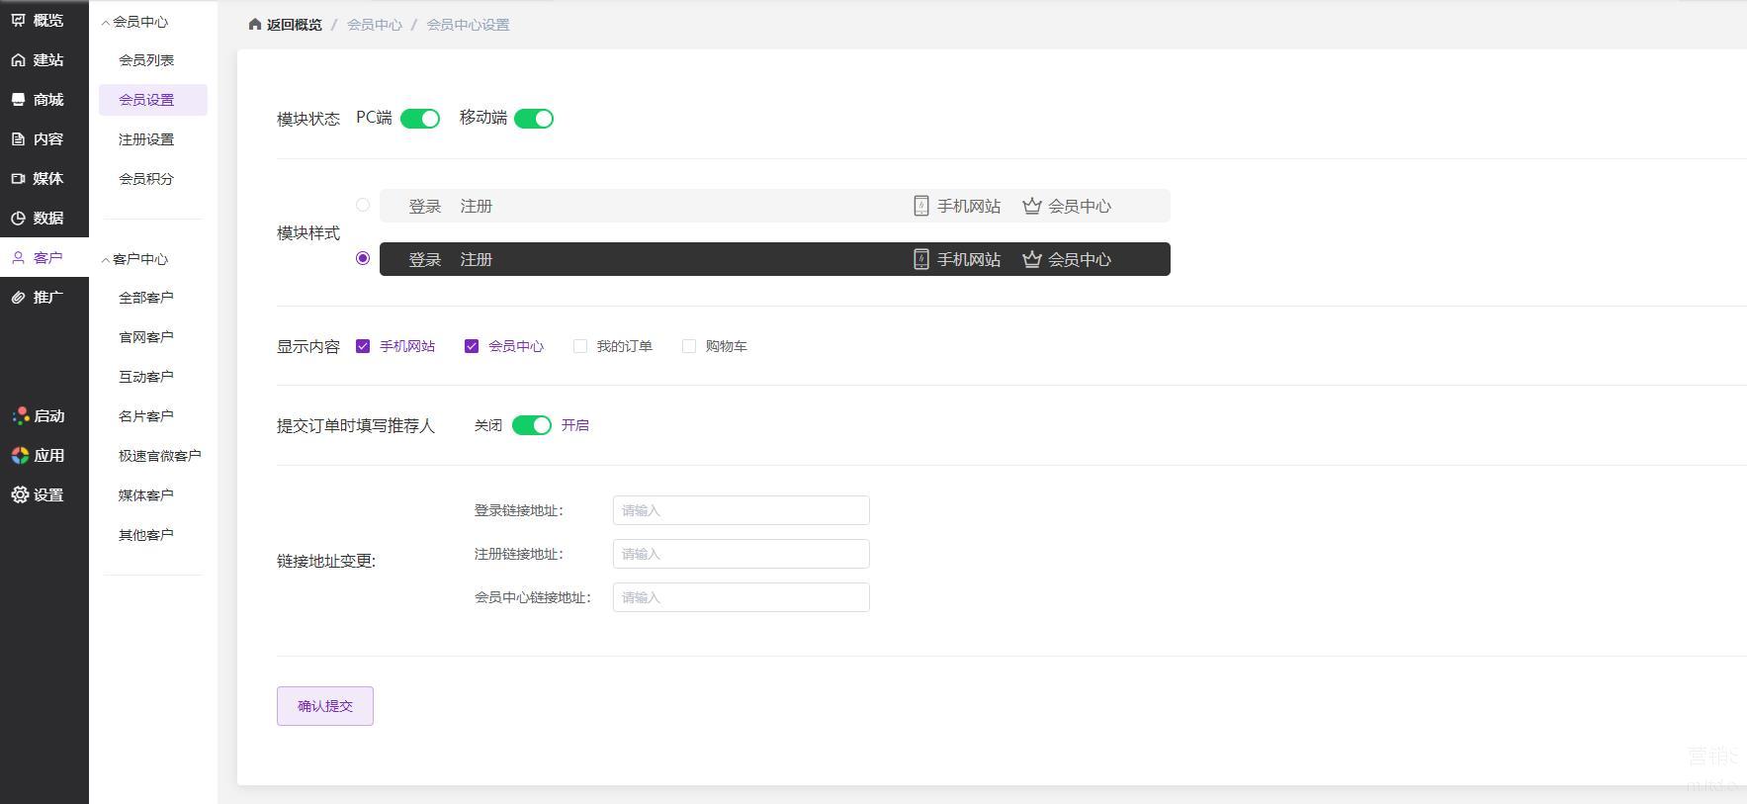Viewport: 1747px width, 804px height.
Task: Open the 建站 site-building icon
Action: pos(19,60)
